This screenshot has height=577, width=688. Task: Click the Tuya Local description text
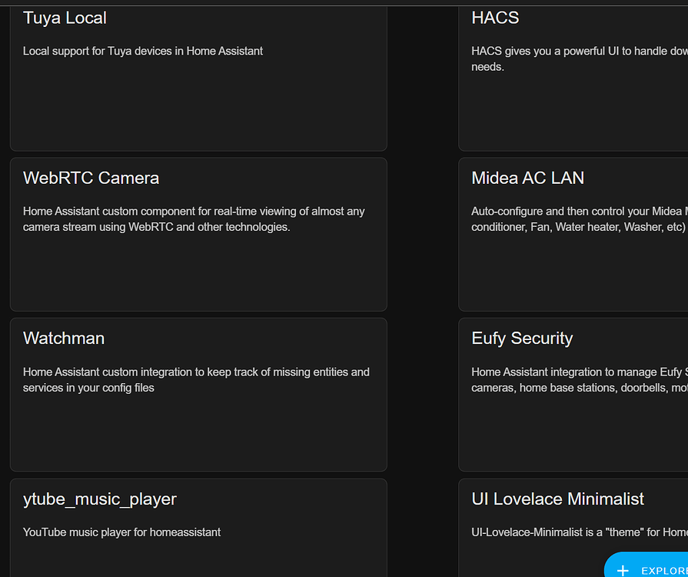click(143, 51)
